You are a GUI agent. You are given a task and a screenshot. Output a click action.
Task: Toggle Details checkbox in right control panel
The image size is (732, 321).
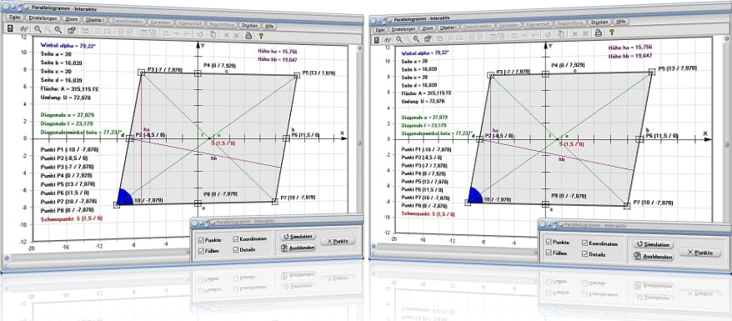pos(585,254)
